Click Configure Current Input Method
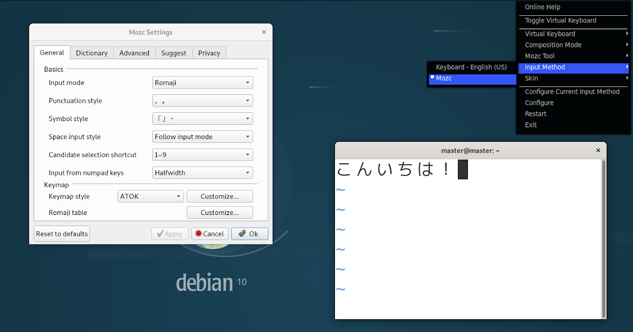633x332 pixels. click(x=572, y=91)
